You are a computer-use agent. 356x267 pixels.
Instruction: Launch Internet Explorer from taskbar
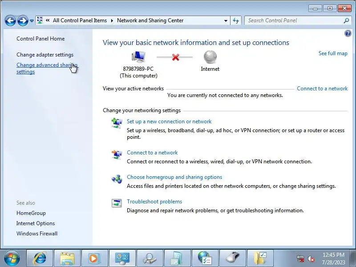point(40,258)
